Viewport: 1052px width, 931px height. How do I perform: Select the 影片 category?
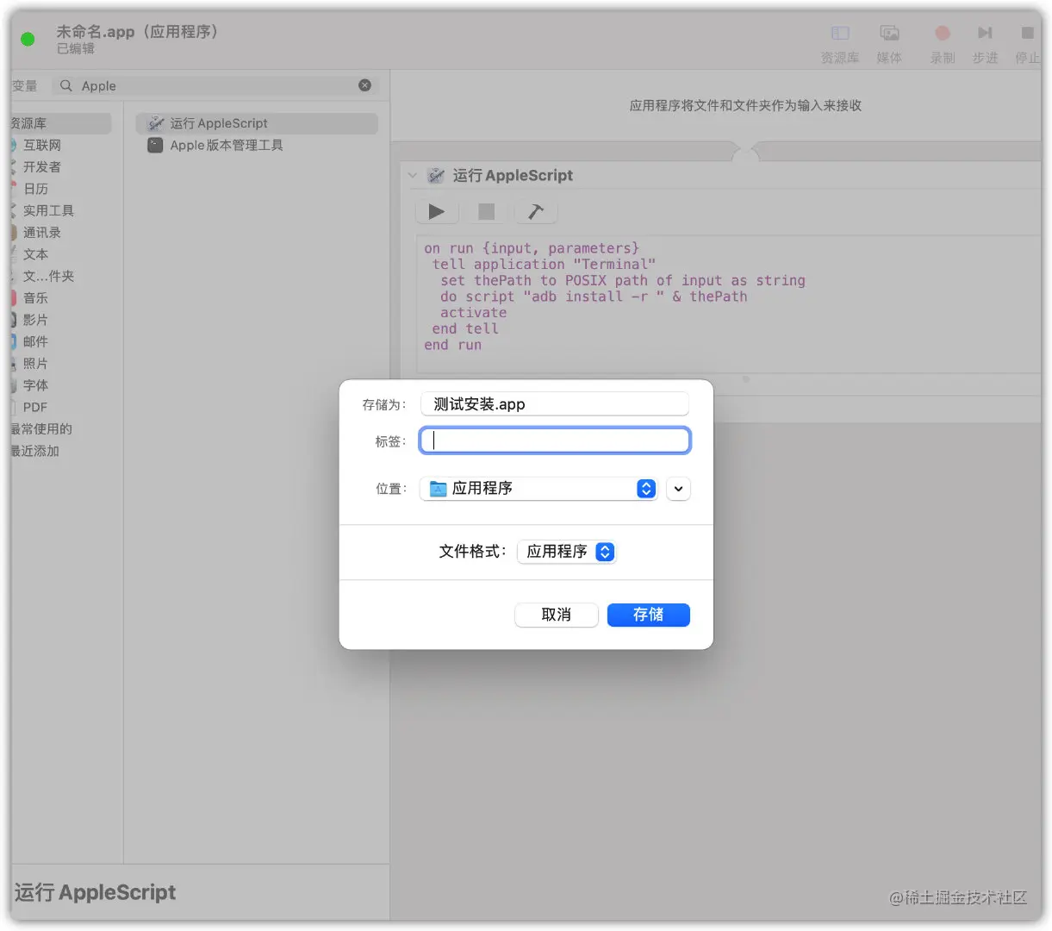[x=35, y=320]
